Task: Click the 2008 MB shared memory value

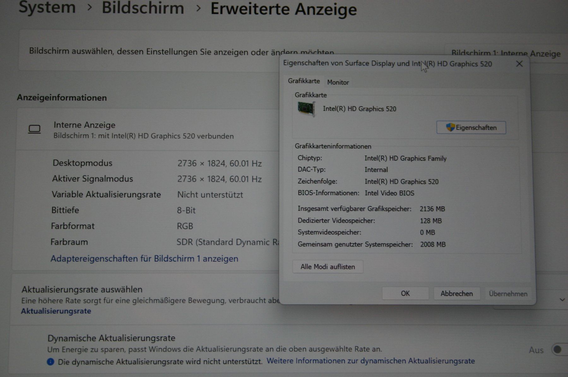Action: click(433, 244)
